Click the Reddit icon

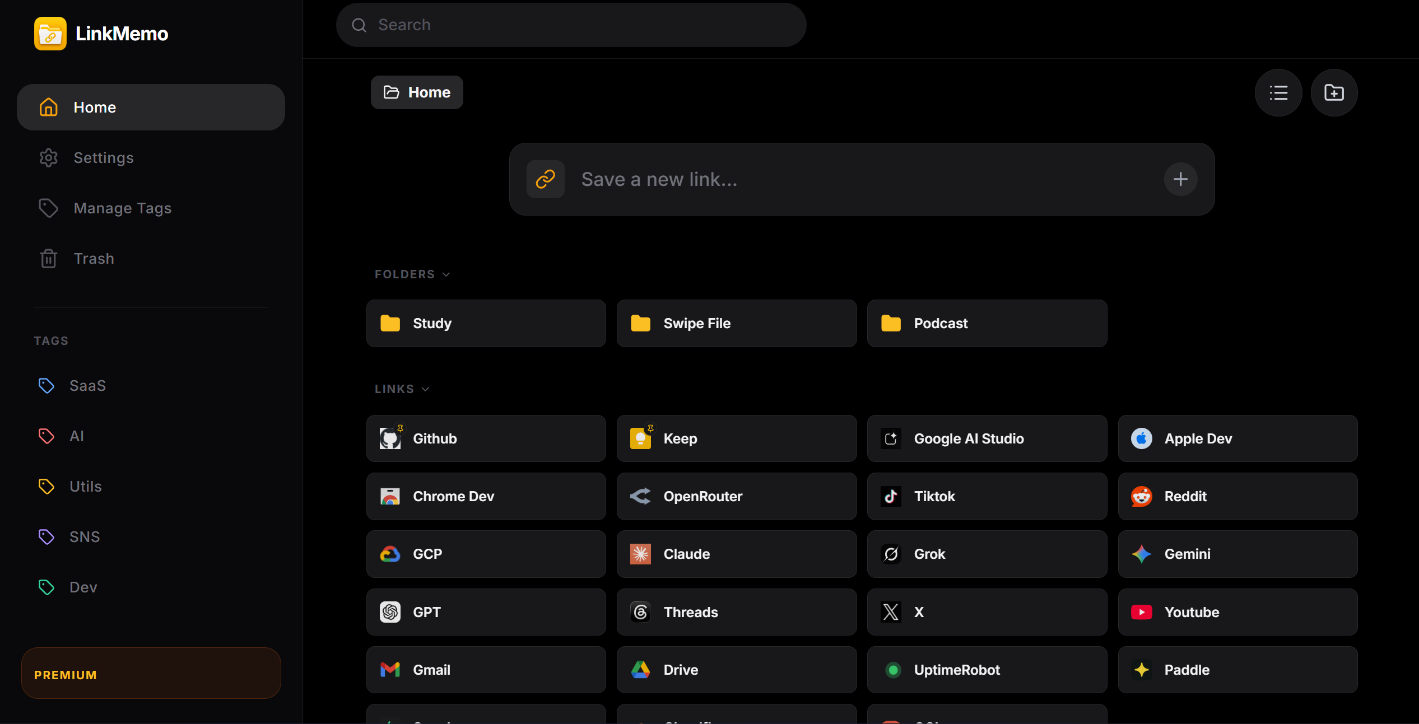click(1141, 497)
